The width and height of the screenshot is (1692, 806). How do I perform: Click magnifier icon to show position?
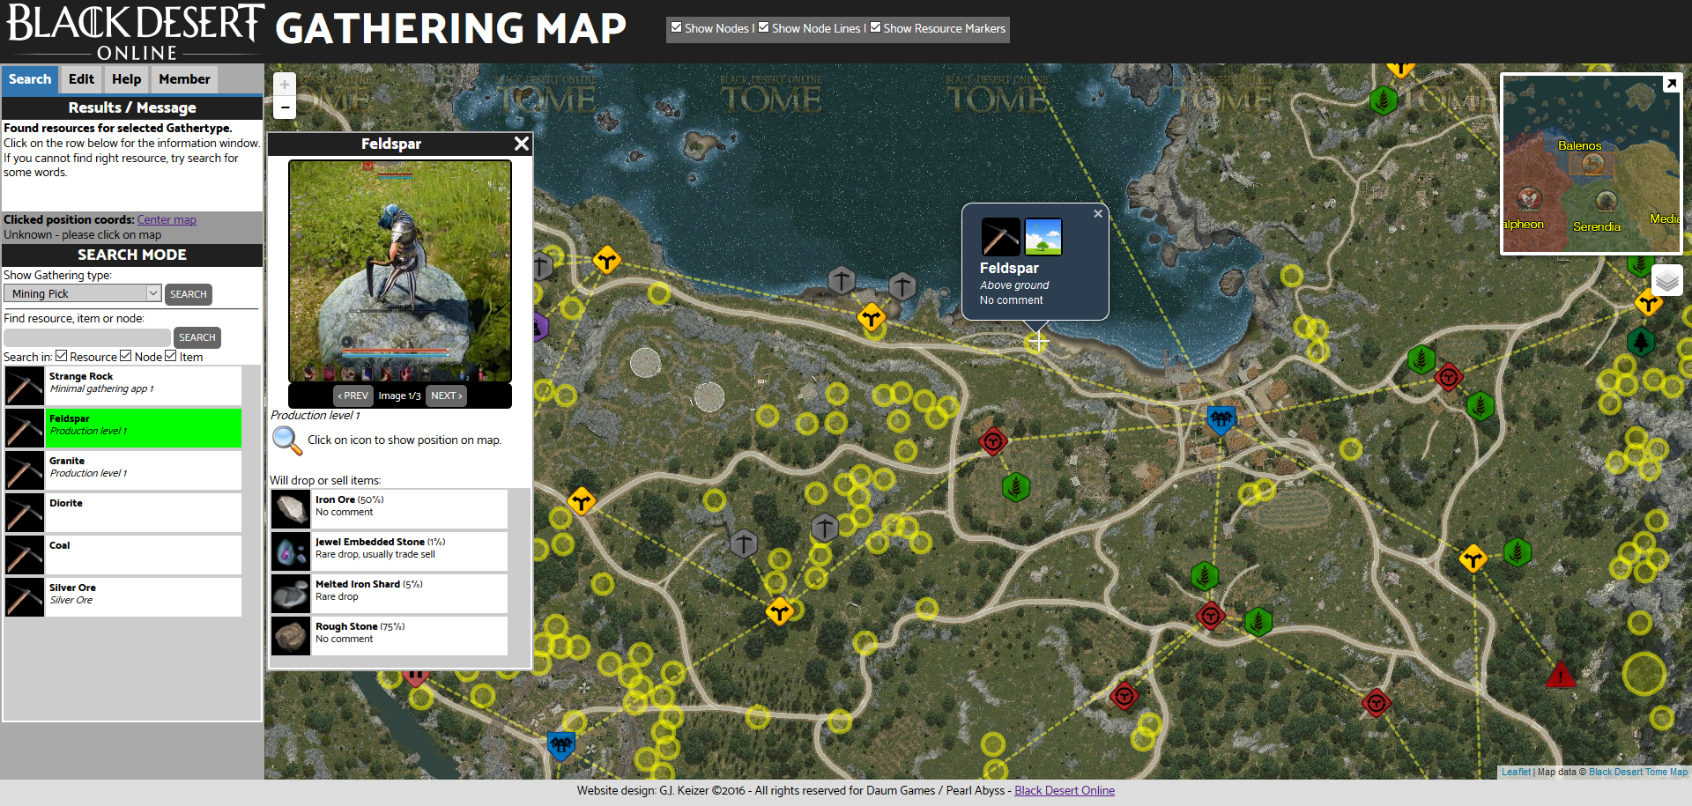[286, 440]
